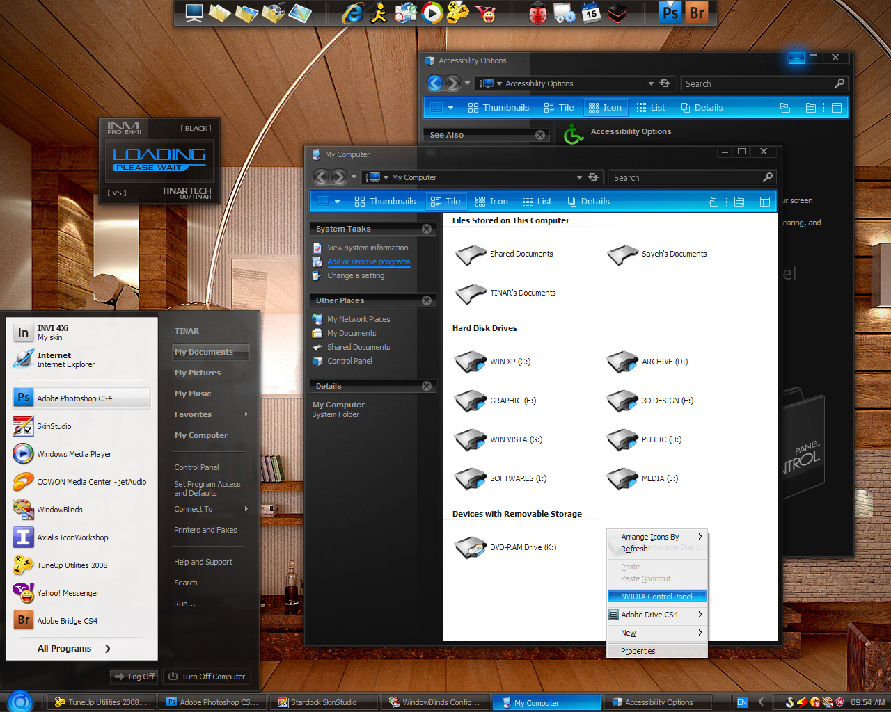Image resolution: width=891 pixels, height=712 pixels.
Task: Expand the Accessibility Options address bar dropdown
Action: point(651,83)
